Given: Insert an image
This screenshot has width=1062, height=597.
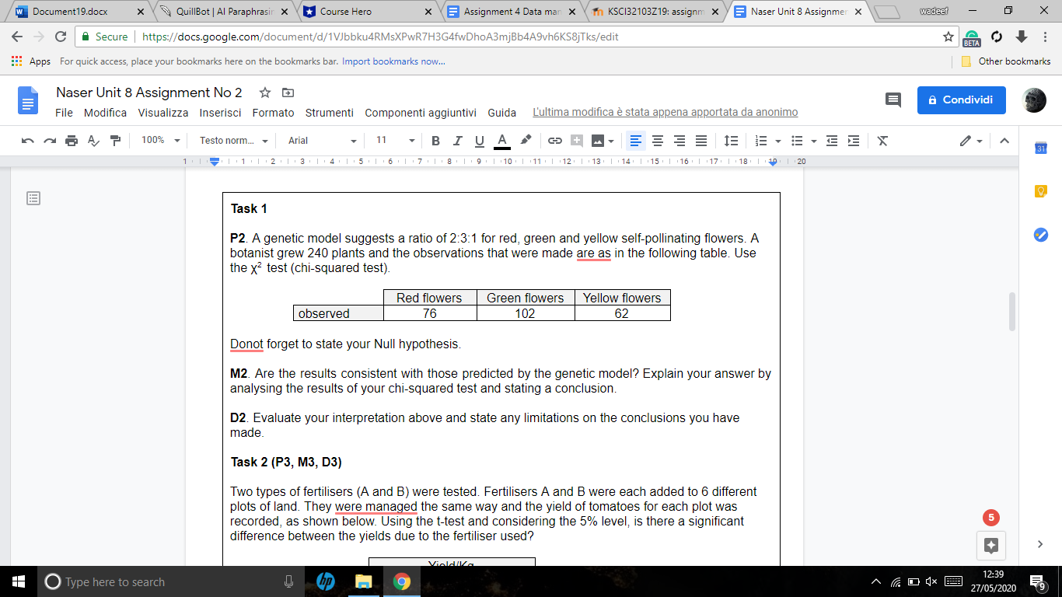Looking at the screenshot, I should [x=597, y=141].
